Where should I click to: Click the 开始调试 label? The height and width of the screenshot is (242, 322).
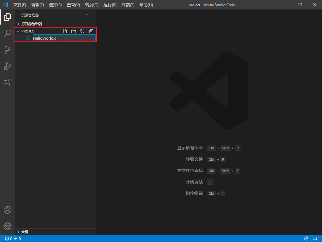(x=194, y=182)
